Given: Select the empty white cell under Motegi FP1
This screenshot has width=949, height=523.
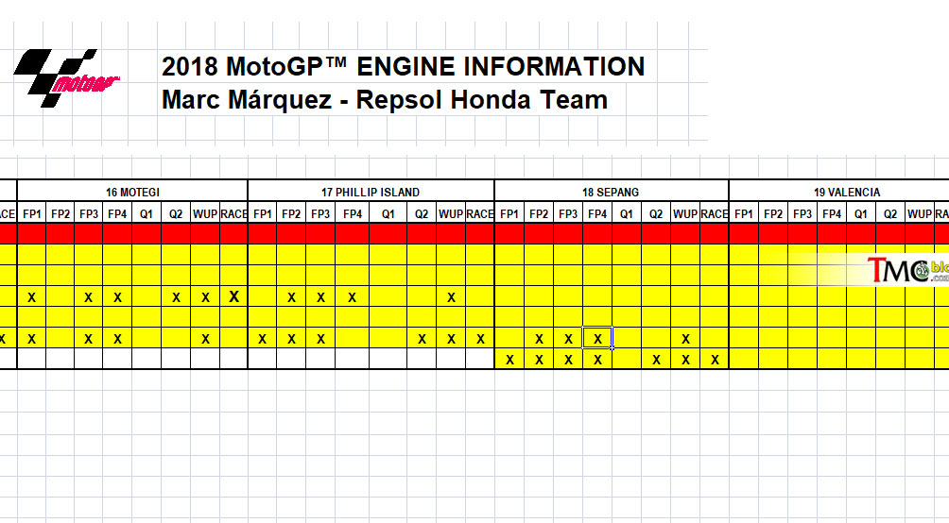Looking at the screenshot, I should 31,359.
